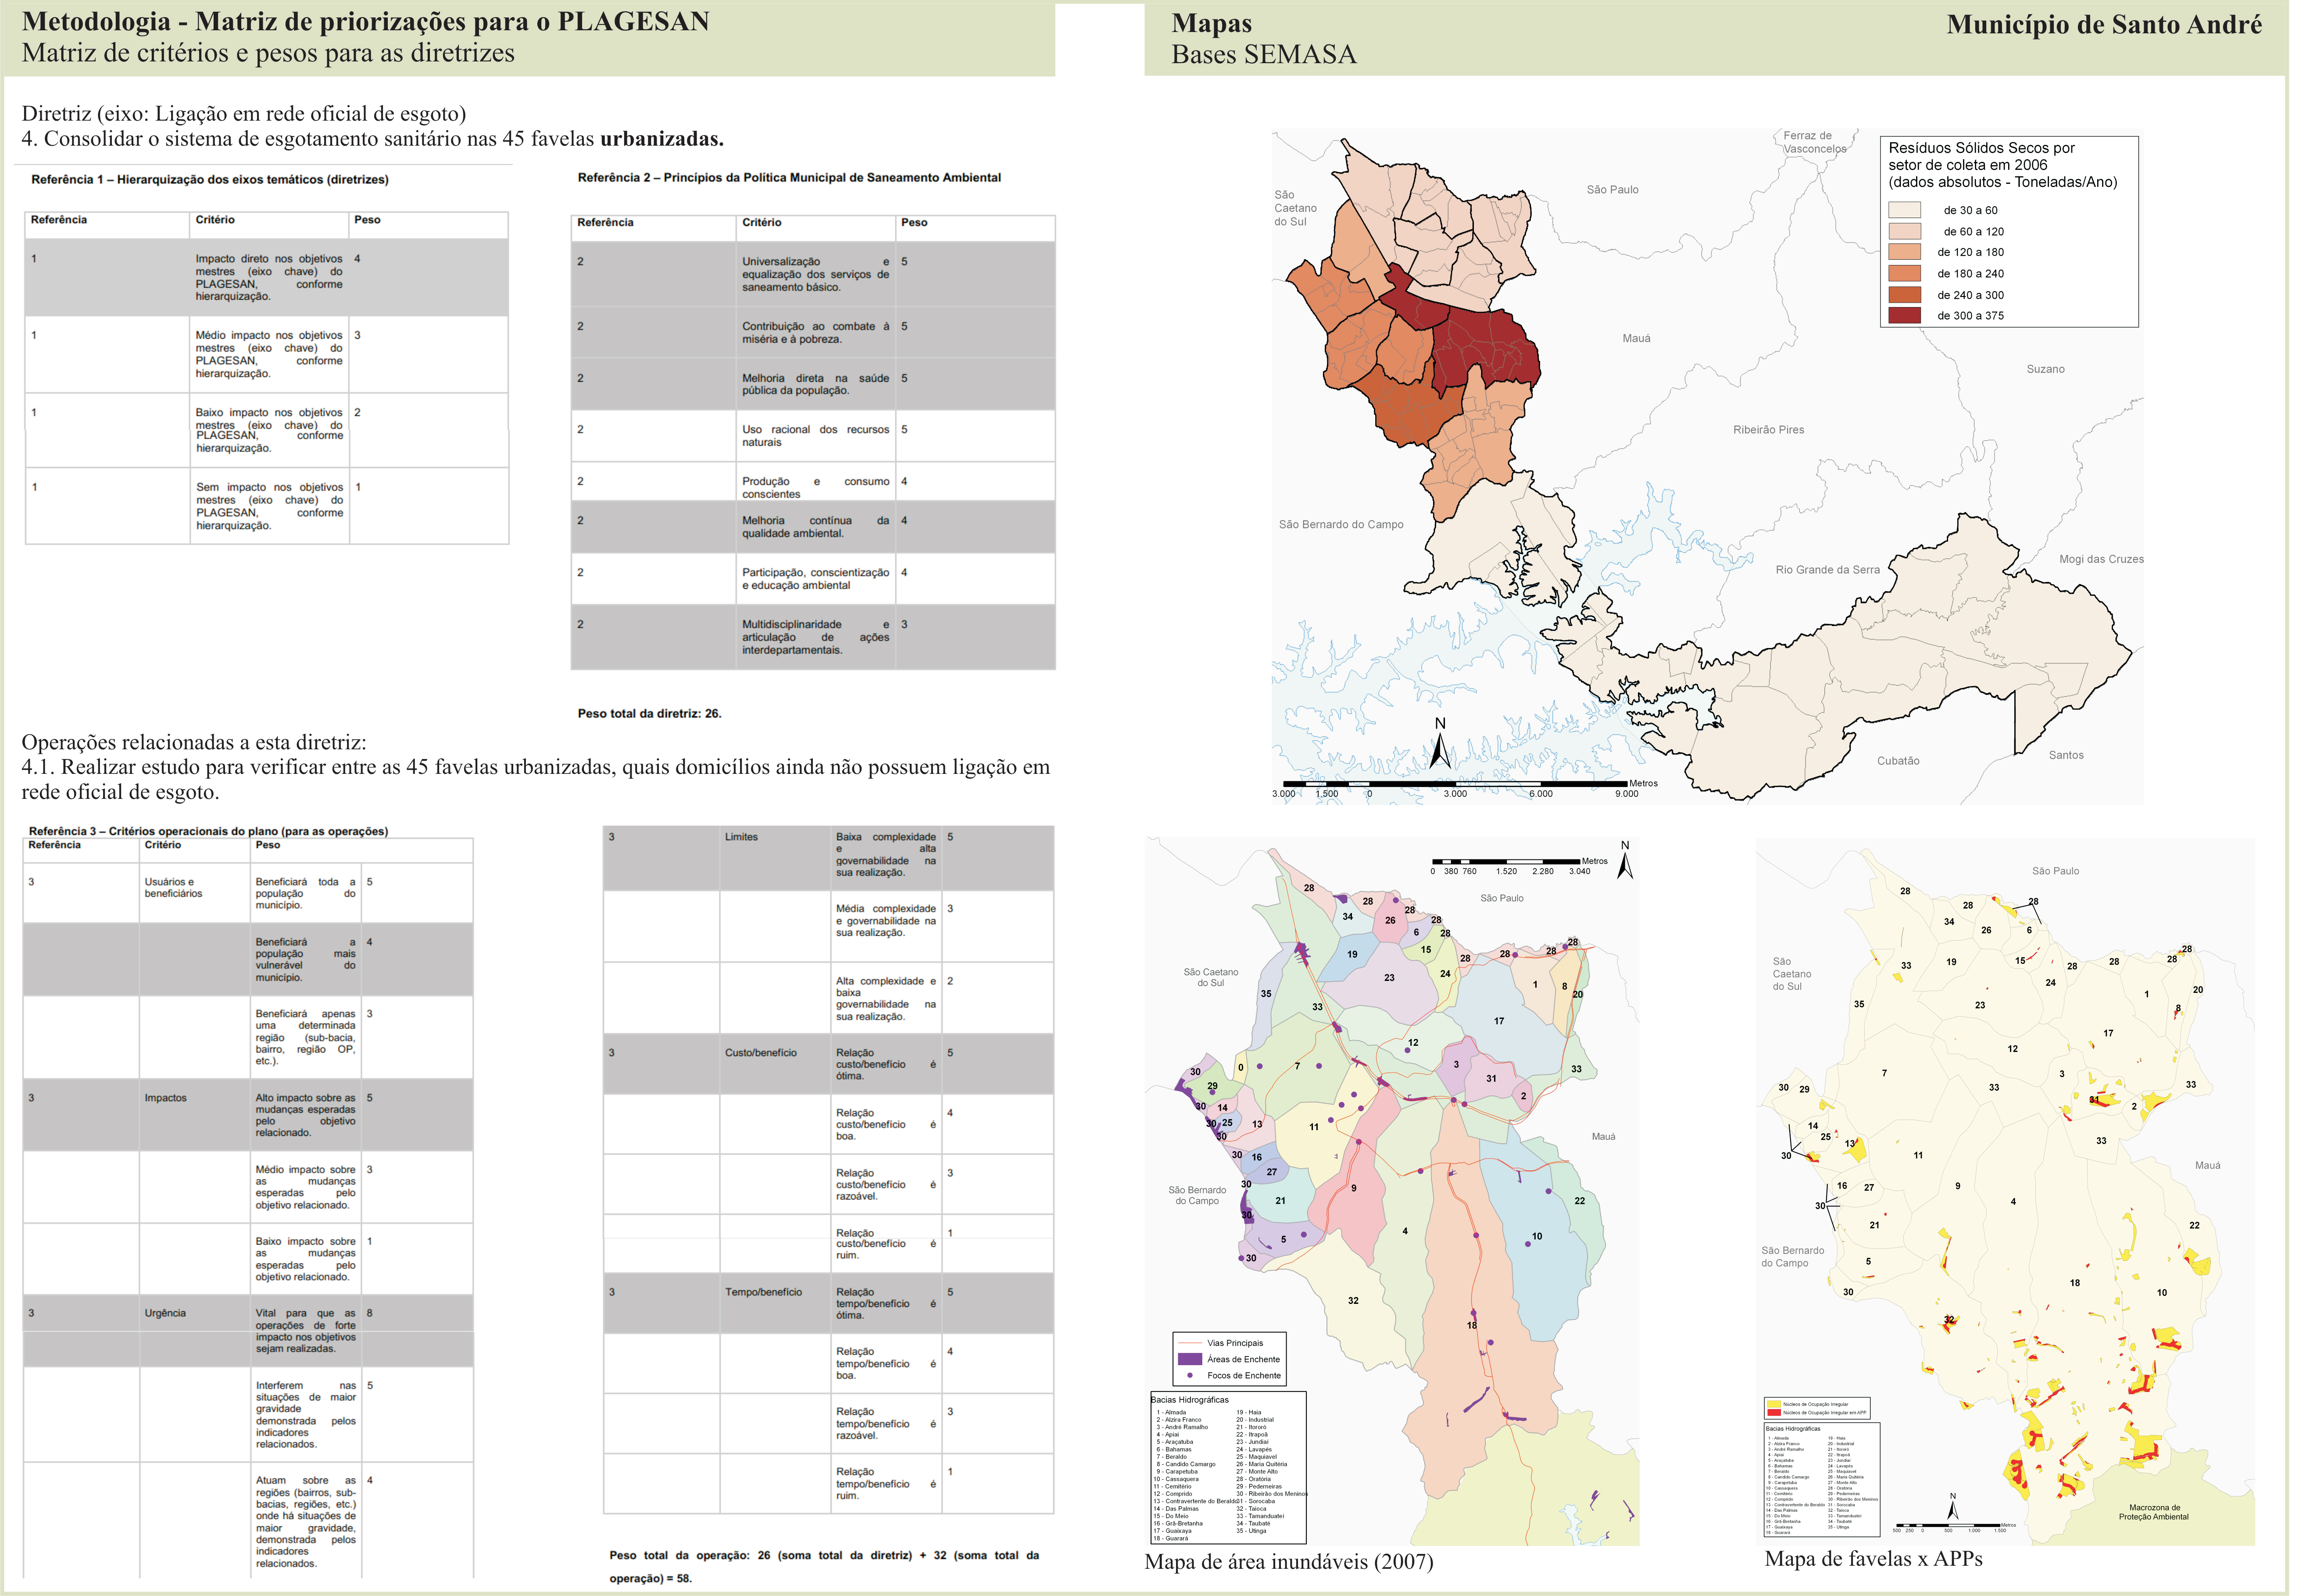Select the 'de 30 a 60' legend color swatch
2306x1596 pixels.
[x=1904, y=210]
